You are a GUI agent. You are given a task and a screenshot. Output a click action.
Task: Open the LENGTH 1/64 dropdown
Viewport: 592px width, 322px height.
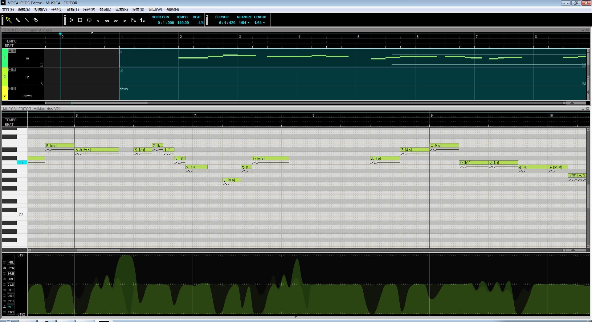259,23
